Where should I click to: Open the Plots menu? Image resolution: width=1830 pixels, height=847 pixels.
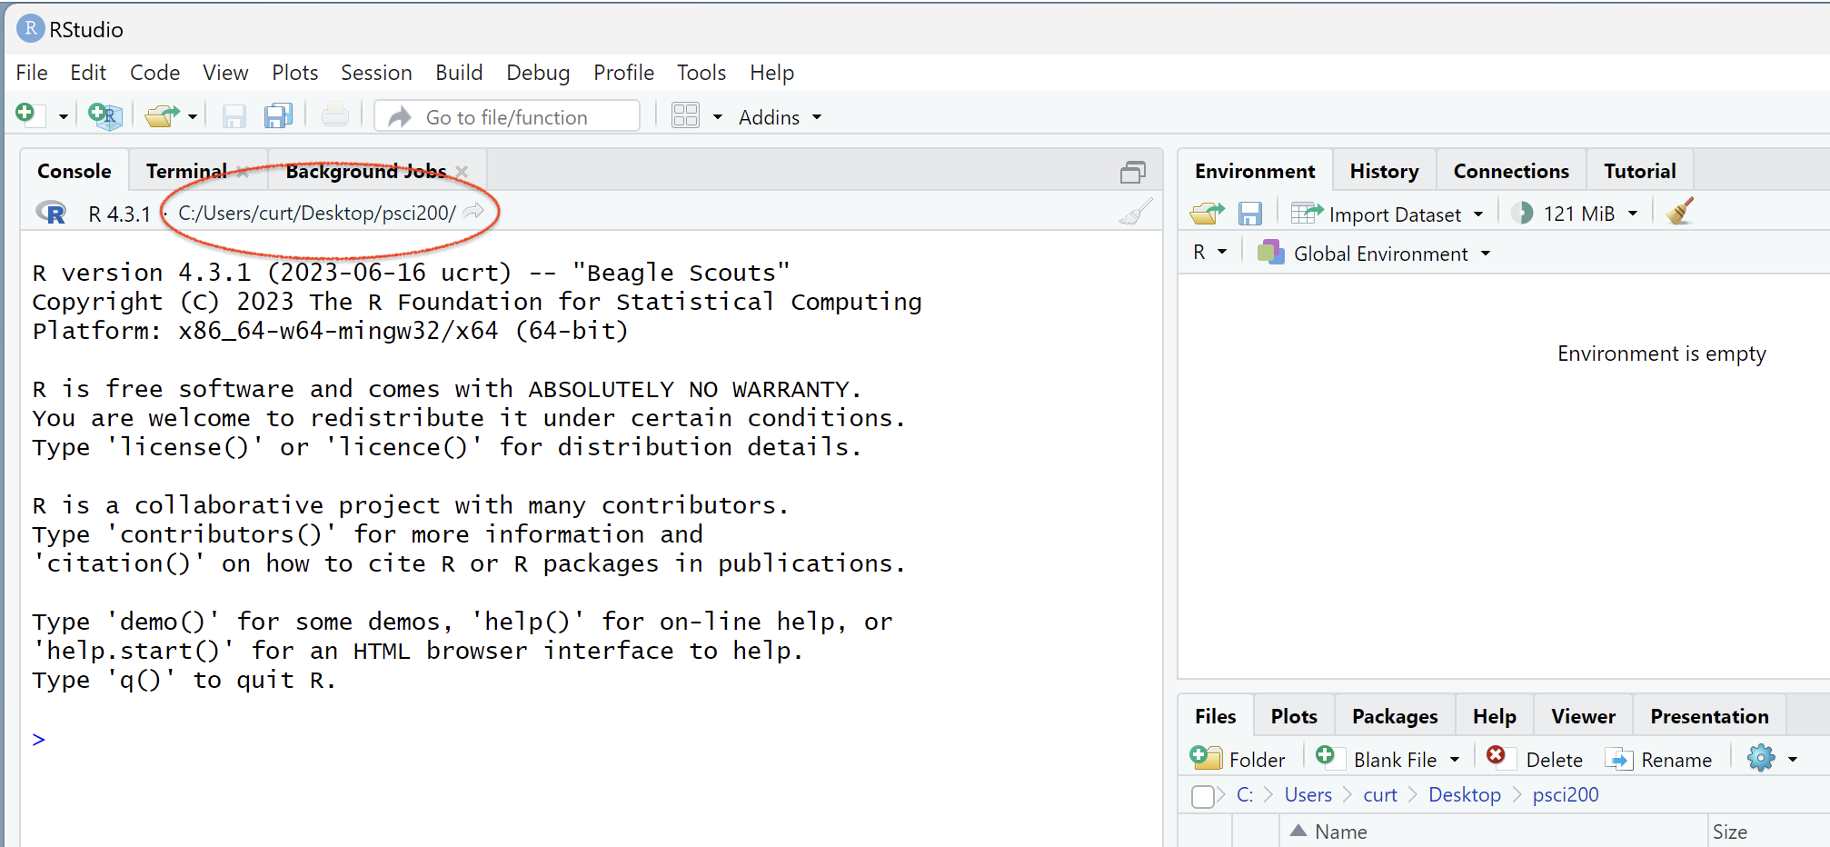[x=295, y=73]
